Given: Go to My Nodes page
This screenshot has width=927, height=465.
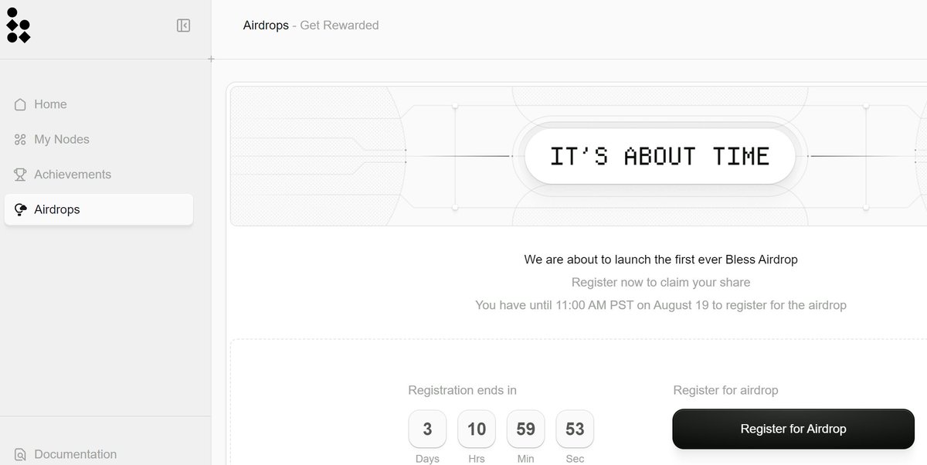Looking at the screenshot, I should point(99,139).
